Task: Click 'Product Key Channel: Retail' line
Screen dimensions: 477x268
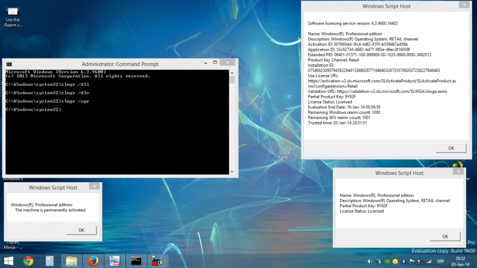Action: [333, 60]
